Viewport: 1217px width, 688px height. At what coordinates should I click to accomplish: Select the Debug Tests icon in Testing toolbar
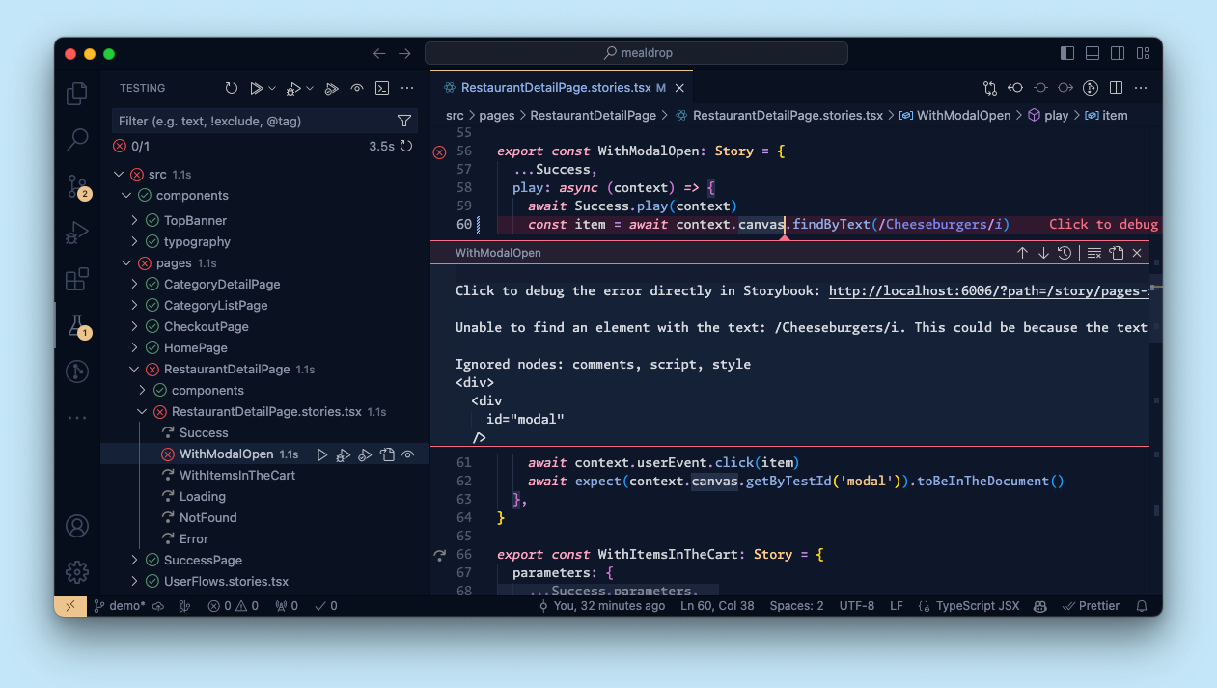(x=294, y=88)
